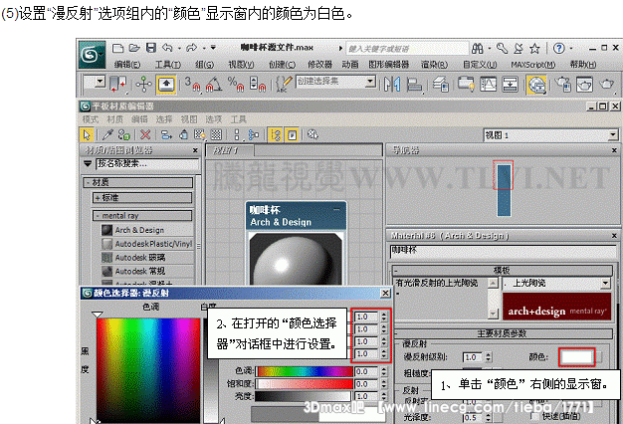Toggle the 3D Snaps button
This screenshot has width=623, height=424.
coord(192,85)
